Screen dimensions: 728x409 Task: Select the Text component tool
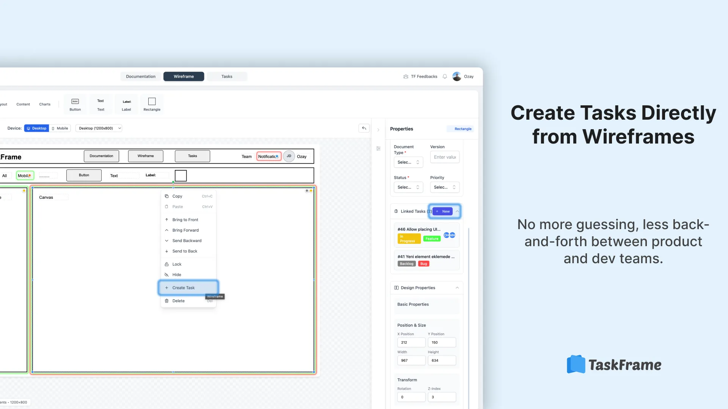[x=100, y=105]
